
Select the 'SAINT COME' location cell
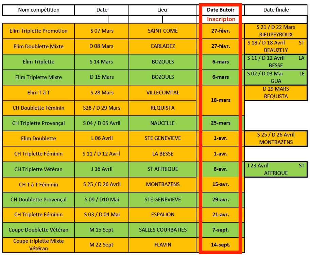(x=162, y=31)
